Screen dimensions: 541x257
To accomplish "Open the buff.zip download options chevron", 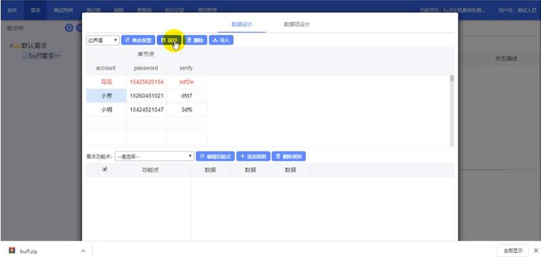I will (x=83, y=251).
